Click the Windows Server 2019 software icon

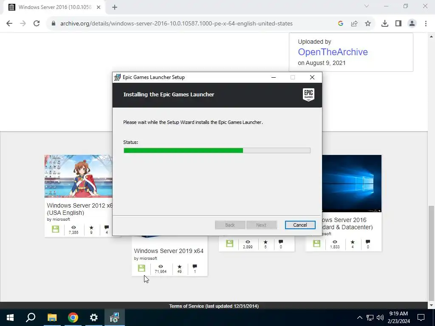(x=141, y=268)
